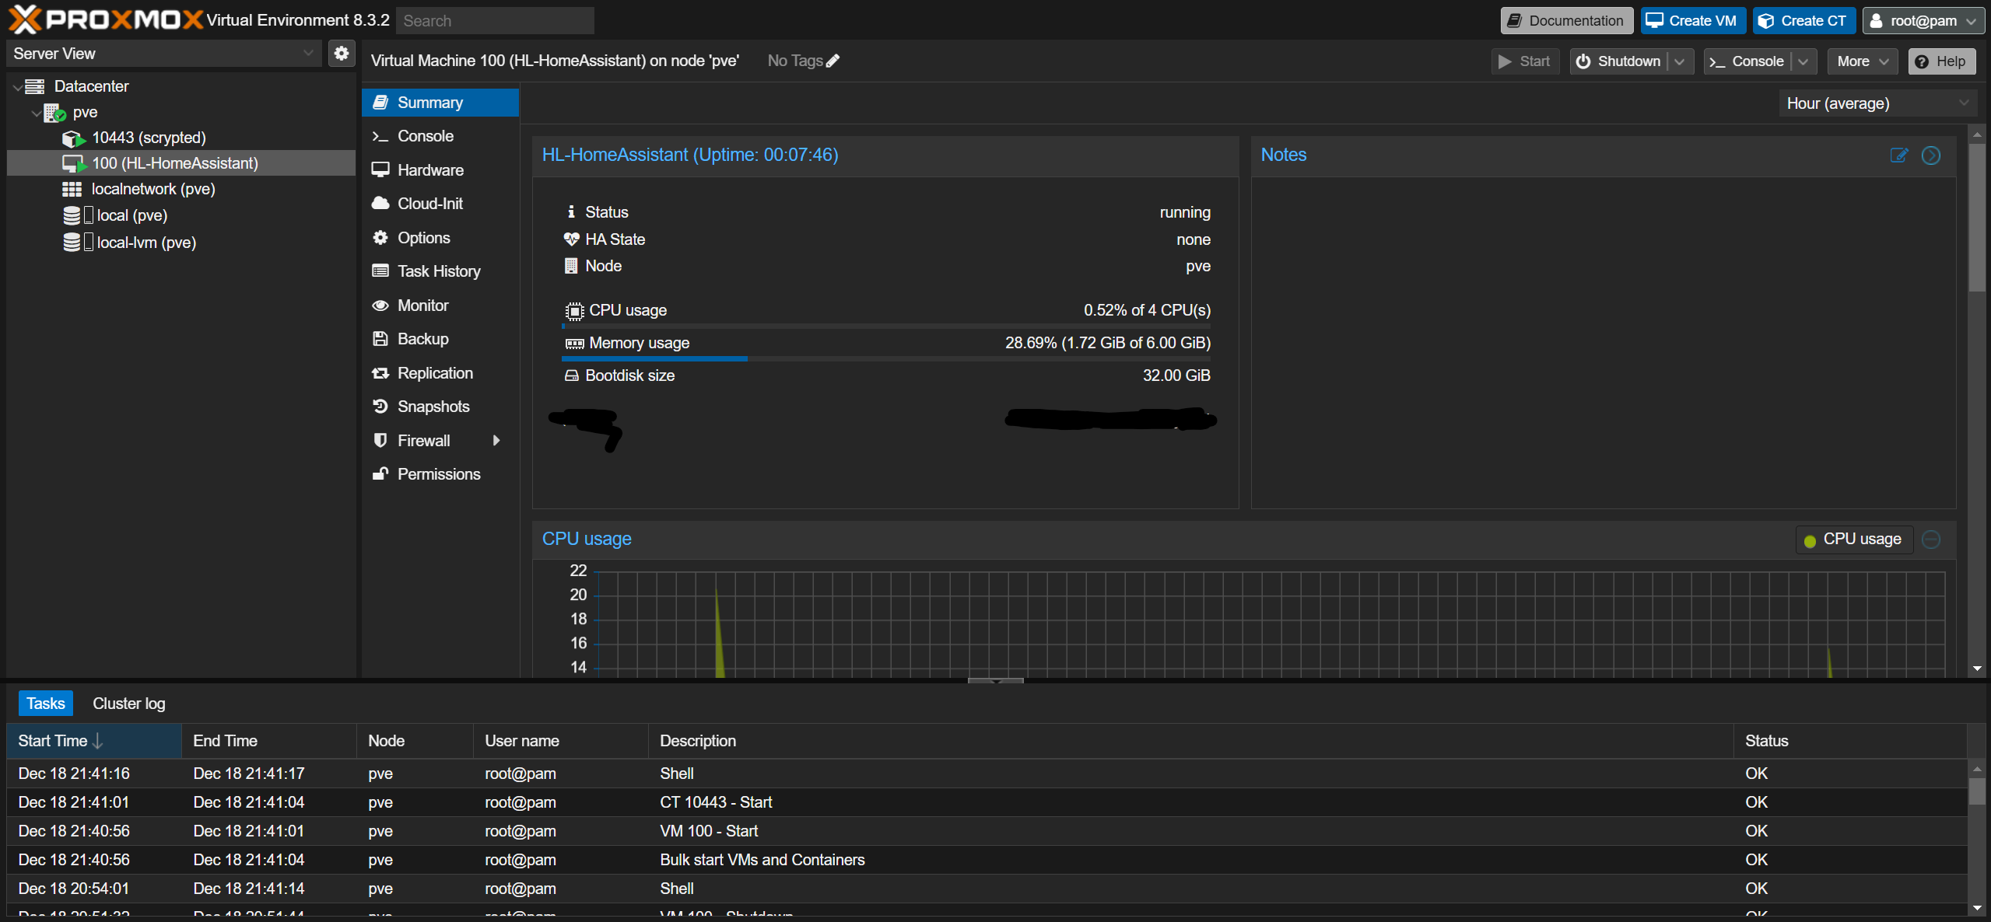Click the Memory usage progress bar

point(886,358)
